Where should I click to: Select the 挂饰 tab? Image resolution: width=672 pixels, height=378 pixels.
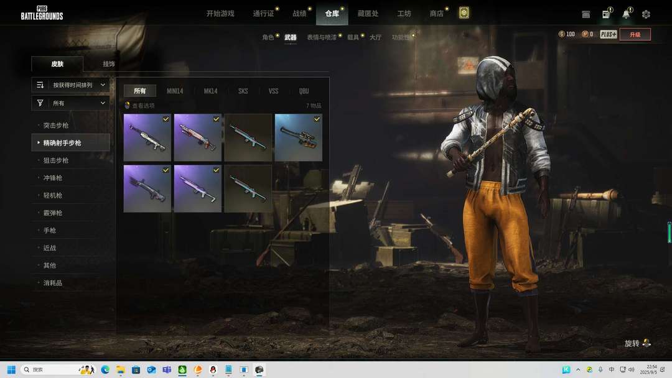[109, 64]
